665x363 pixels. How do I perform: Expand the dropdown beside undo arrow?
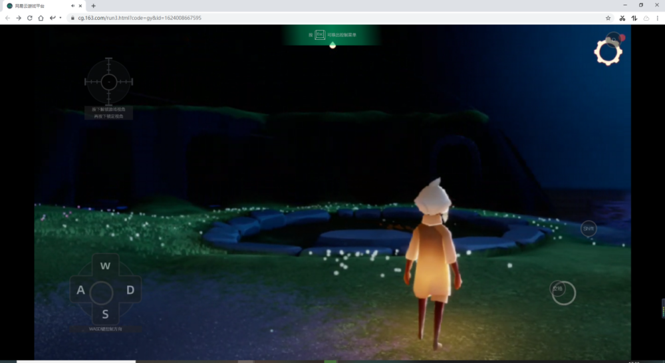coord(61,18)
